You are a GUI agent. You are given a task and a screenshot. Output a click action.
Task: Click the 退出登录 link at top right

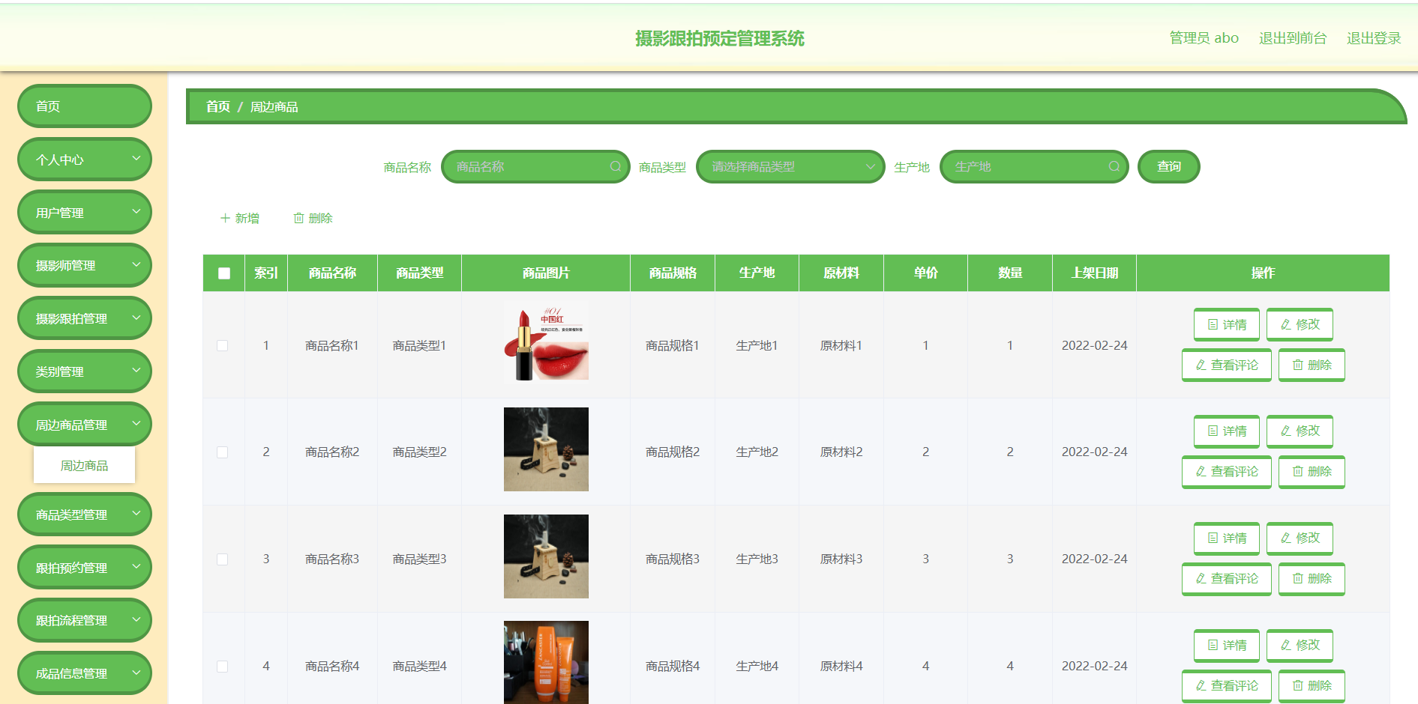(x=1373, y=38)
